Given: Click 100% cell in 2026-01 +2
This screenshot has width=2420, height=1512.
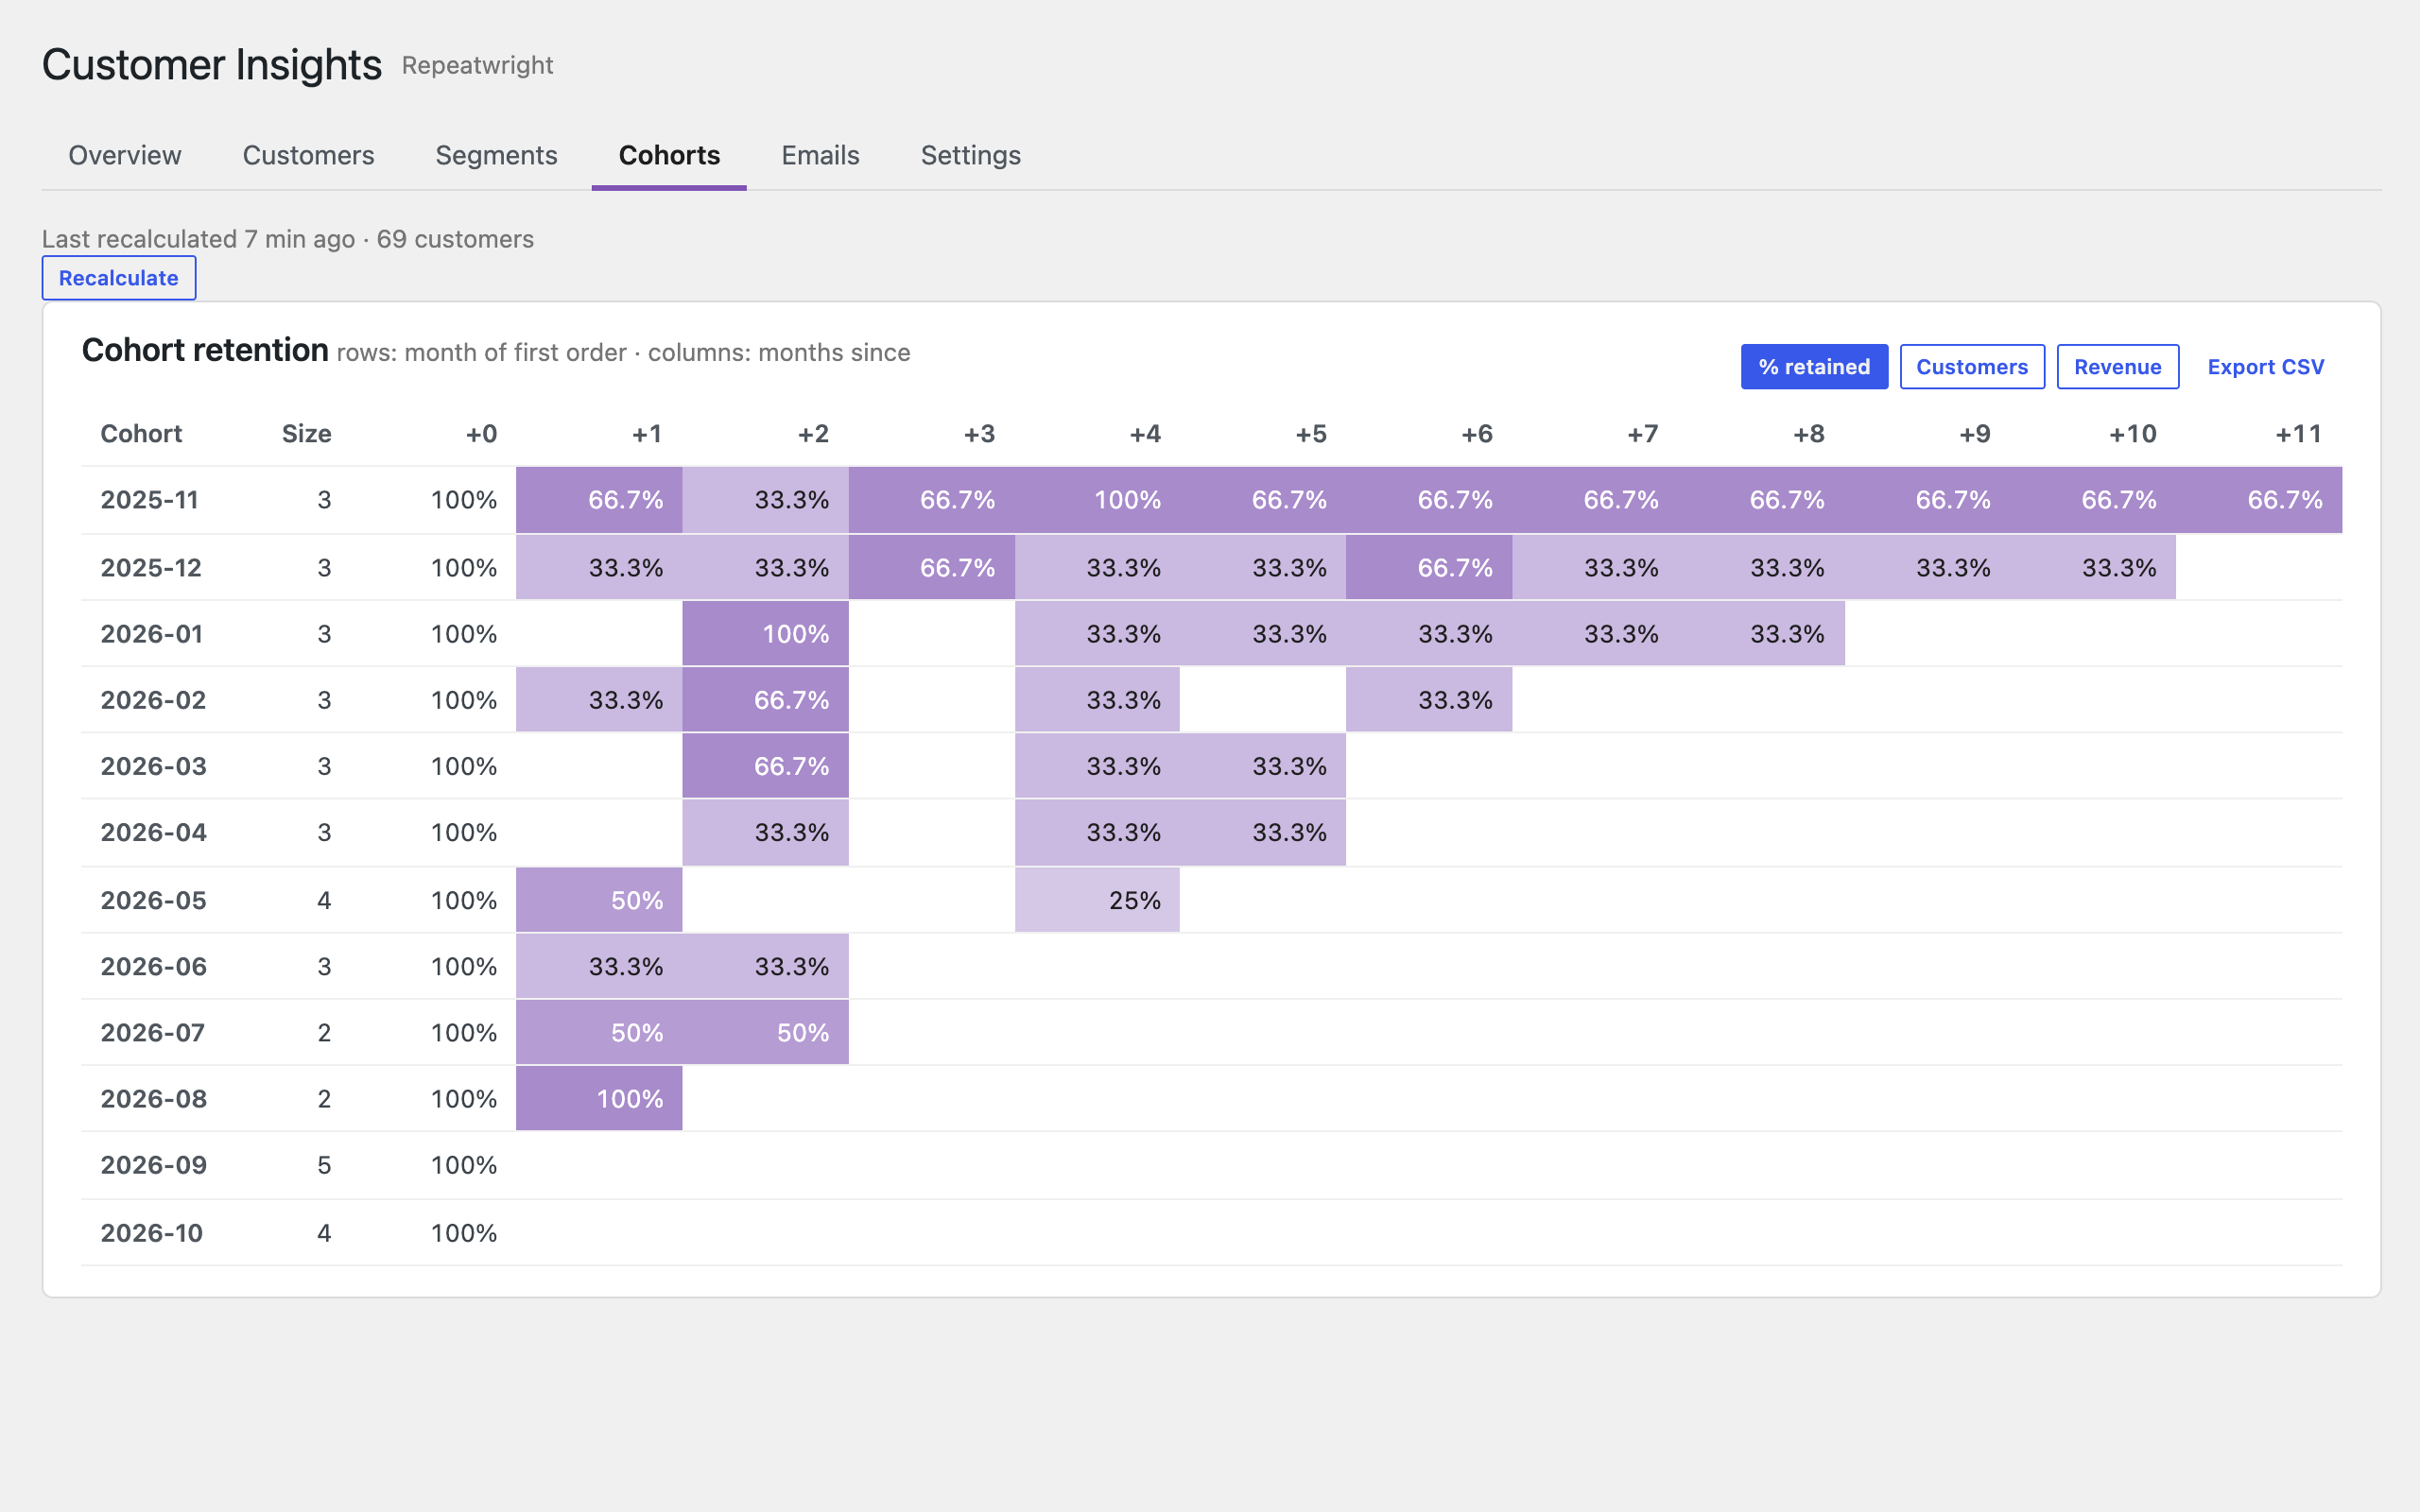Looking at the screenshot, I should 765,634.
